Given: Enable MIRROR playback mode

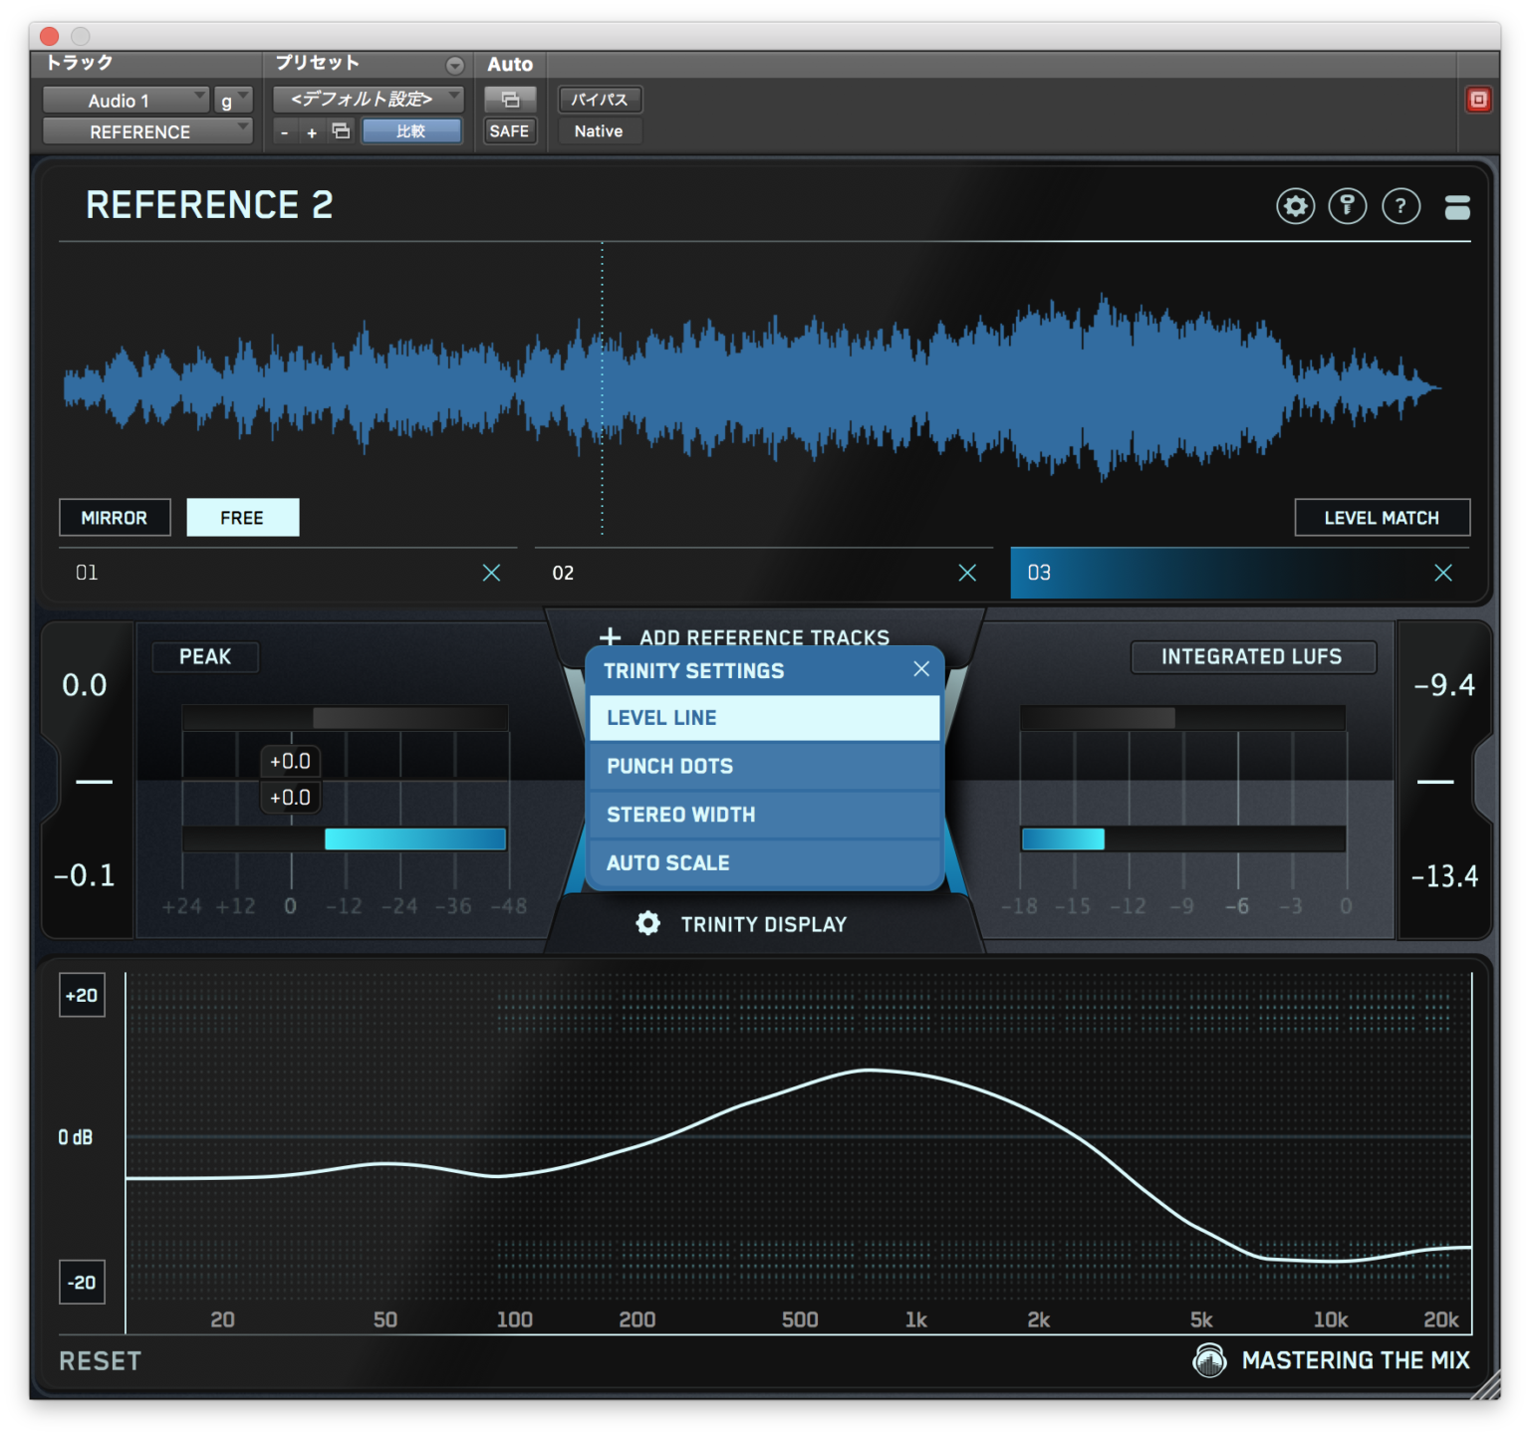Looking at the screenshot, I should click(115, 517).
